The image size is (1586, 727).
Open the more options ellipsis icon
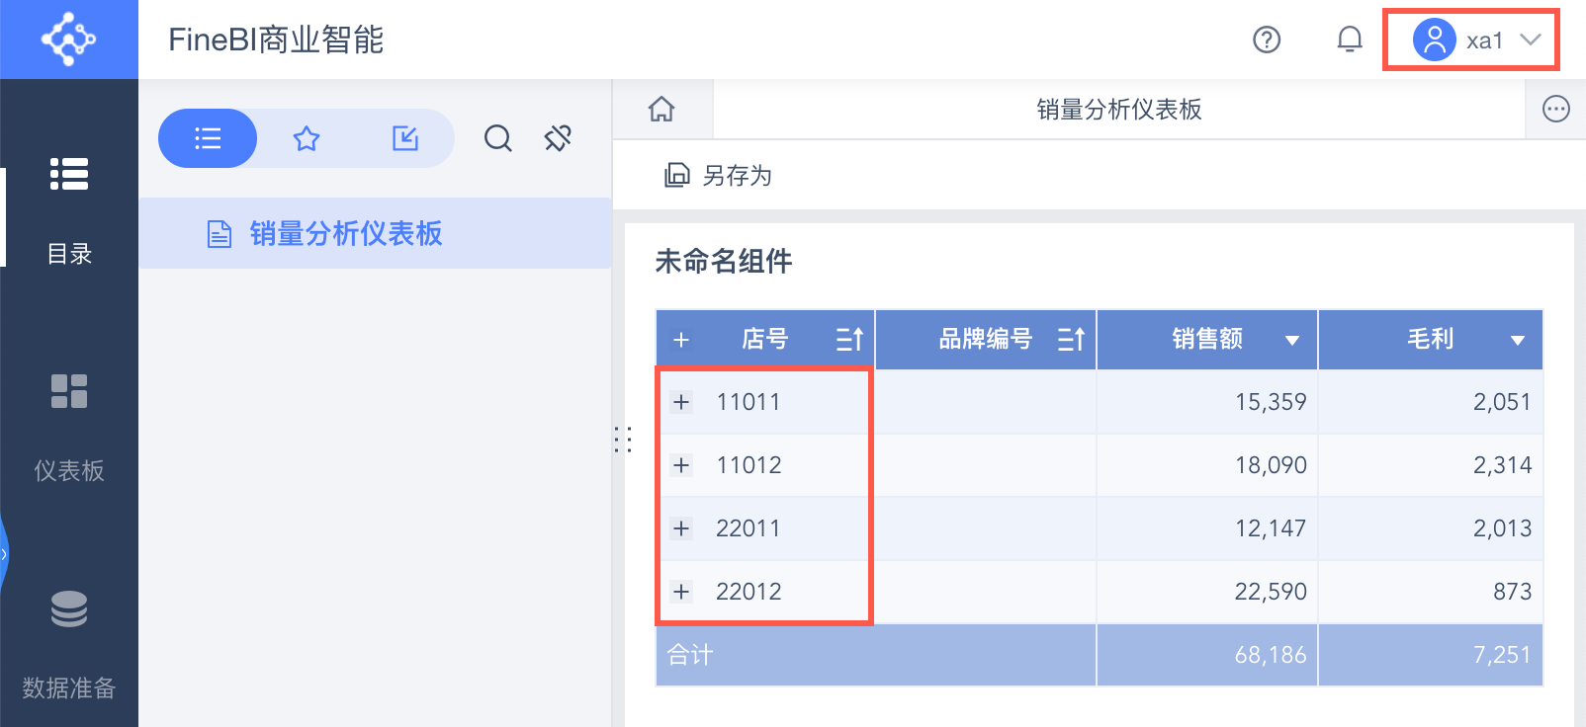tap(1555, 109)
